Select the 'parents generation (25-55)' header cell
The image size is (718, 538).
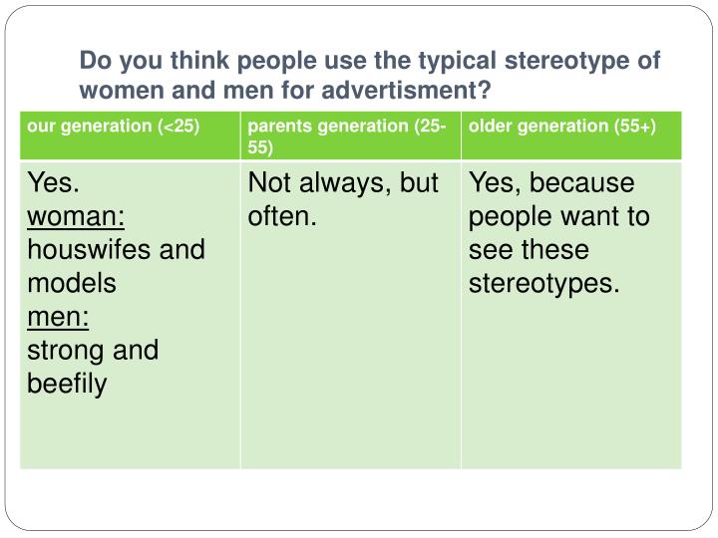(351, 135)
